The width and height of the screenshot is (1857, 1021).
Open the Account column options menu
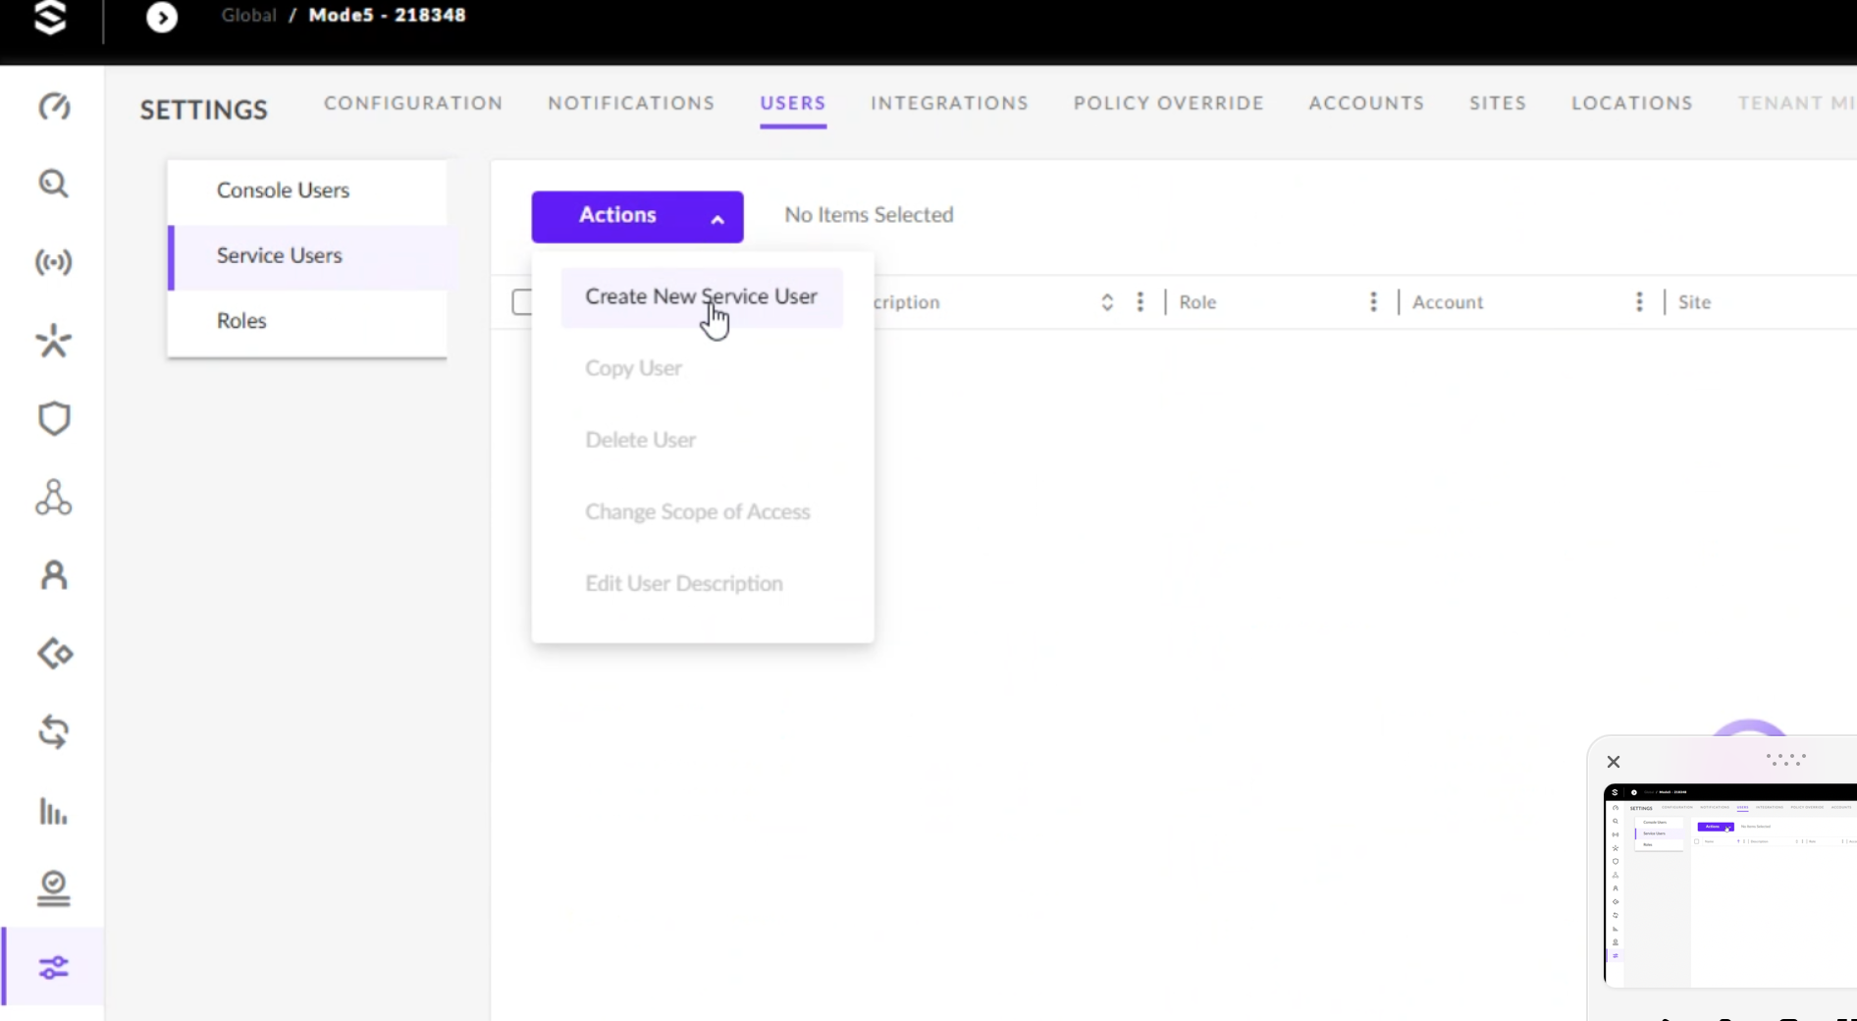point(1639,302)
